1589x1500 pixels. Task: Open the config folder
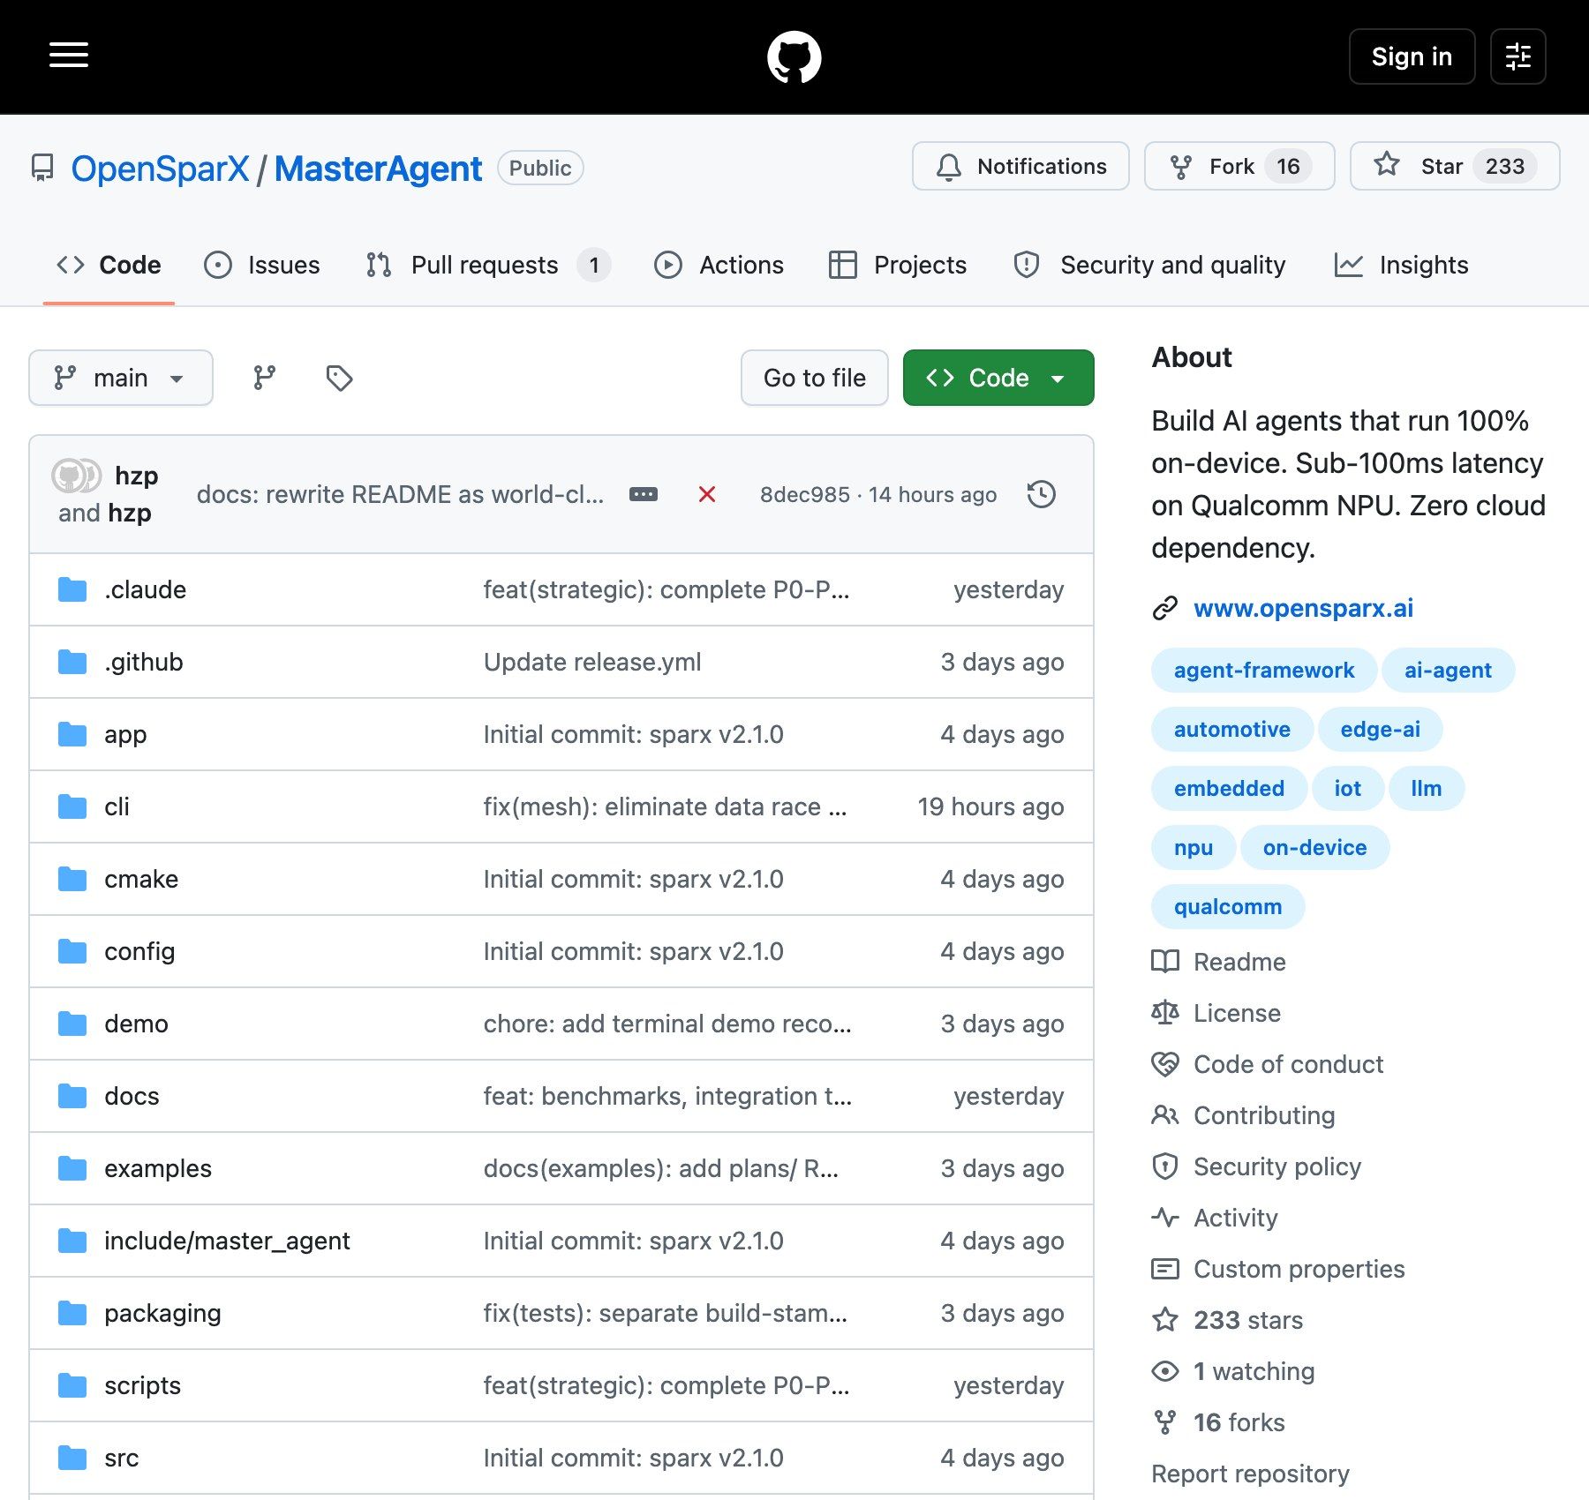click(x=139, y=951)
